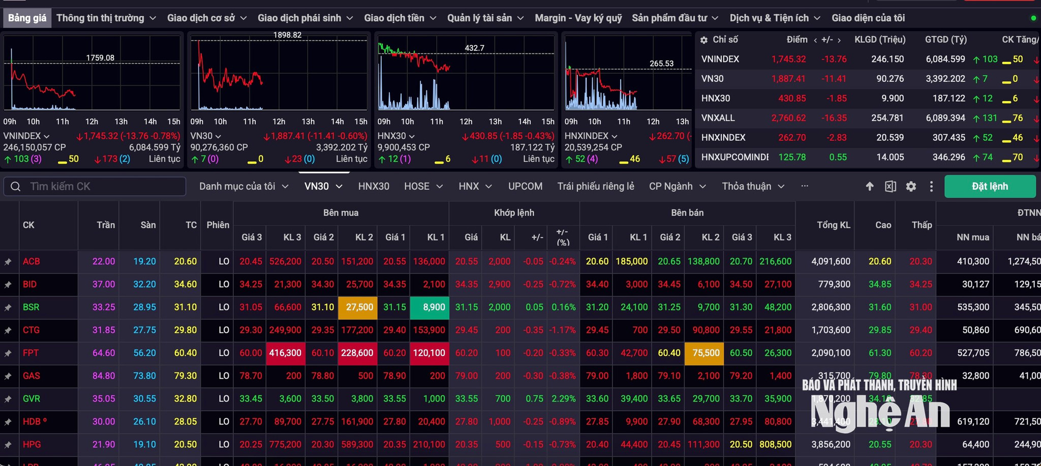1041x466 pixels.
Task: Change the HNXINDEX chart index selector
Action: click(x=591, y=136)
